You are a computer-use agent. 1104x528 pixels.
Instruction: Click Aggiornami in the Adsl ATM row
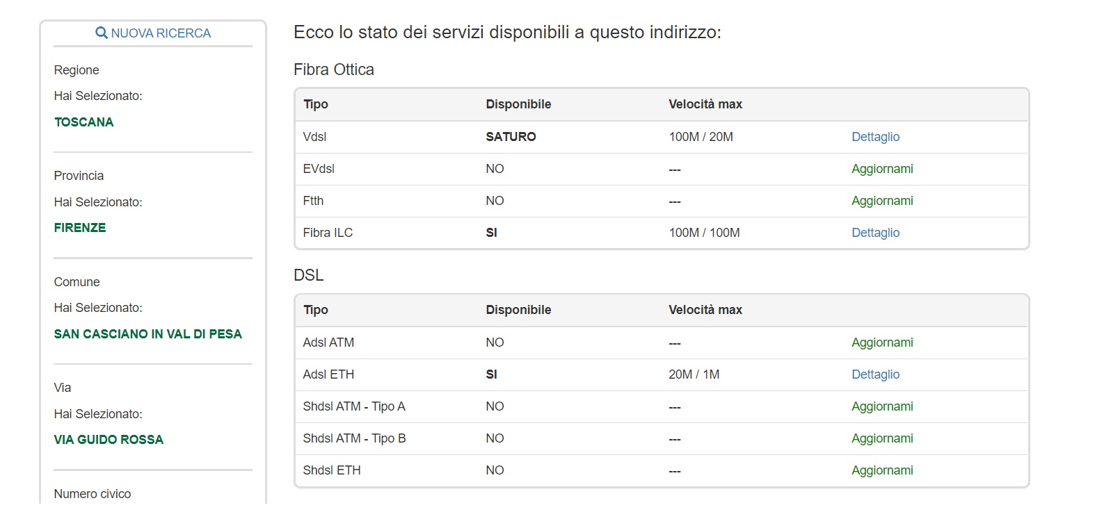[x=882, y=343]
